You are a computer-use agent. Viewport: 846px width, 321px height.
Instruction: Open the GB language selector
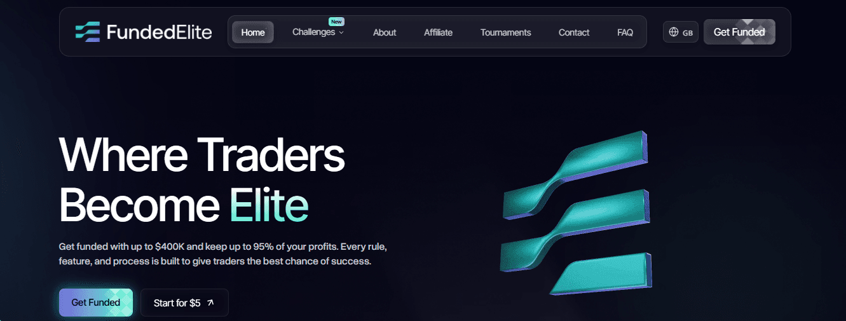click(x=681, y=32)
